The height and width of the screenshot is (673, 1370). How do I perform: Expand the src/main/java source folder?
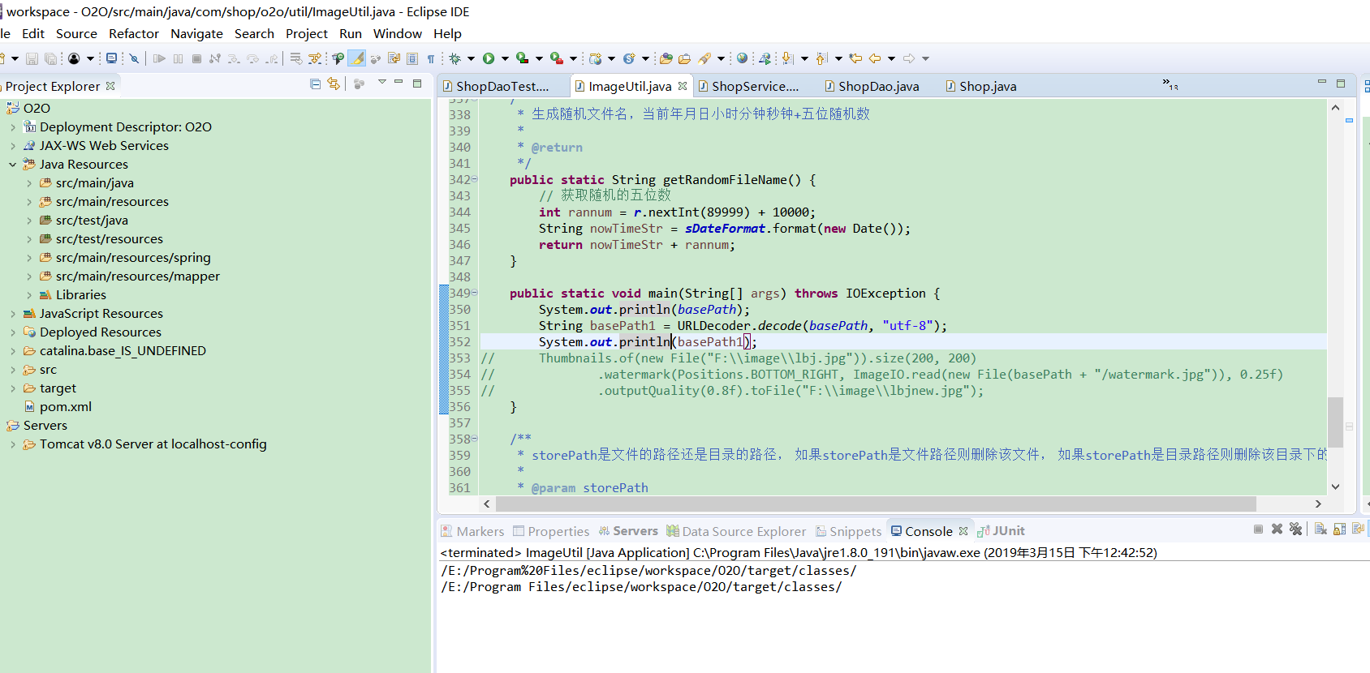click(x=29, y=183)
